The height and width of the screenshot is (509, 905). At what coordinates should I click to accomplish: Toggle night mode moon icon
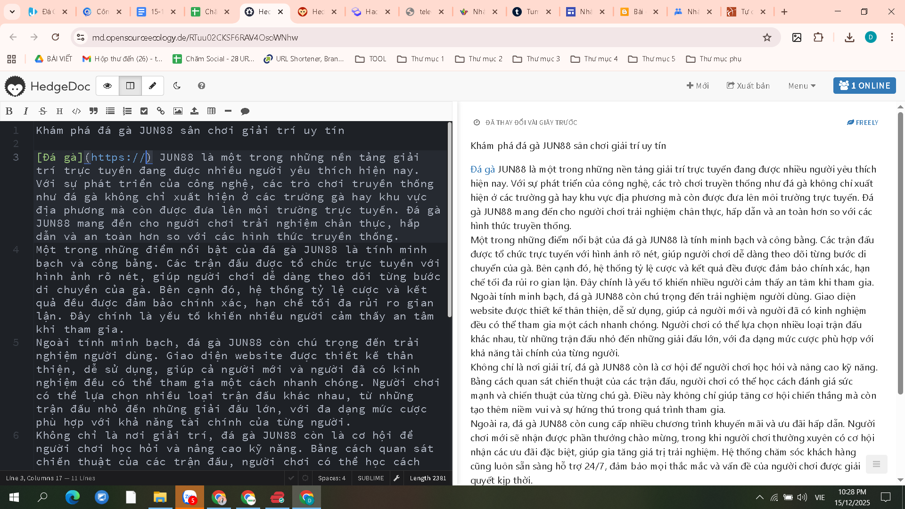pyautogui.click(x=177, y=86)
